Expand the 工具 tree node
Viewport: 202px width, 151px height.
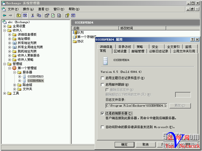coord(5,93)
